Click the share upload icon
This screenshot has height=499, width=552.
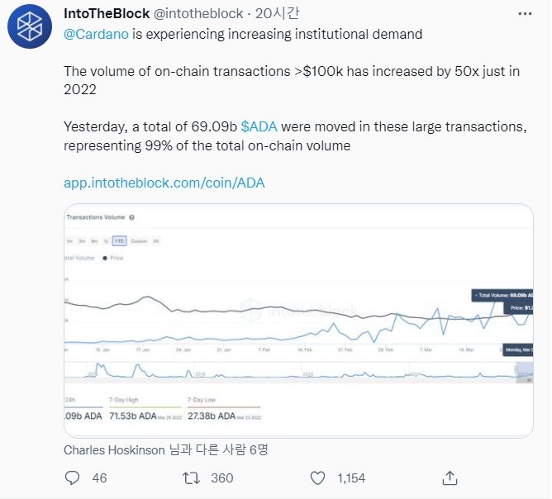(x=450, y=478)
